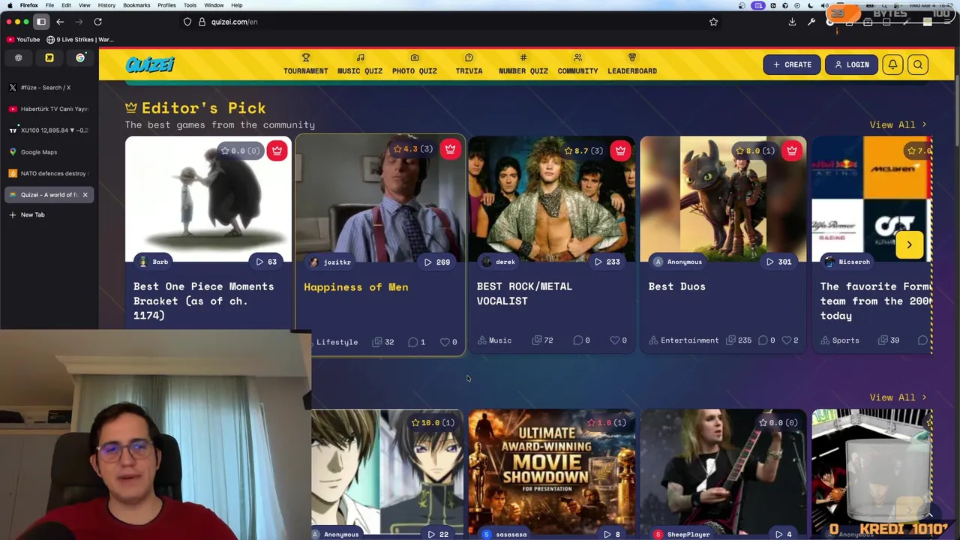
Task: Open Firefox downloads icon
Action: click(x=792, y=22)
